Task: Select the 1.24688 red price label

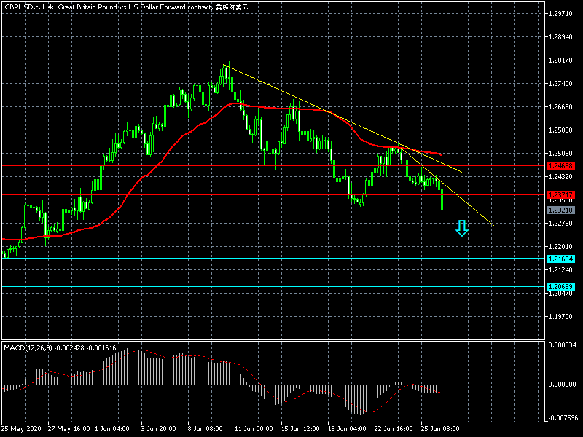Action: [x=560, y=166]
